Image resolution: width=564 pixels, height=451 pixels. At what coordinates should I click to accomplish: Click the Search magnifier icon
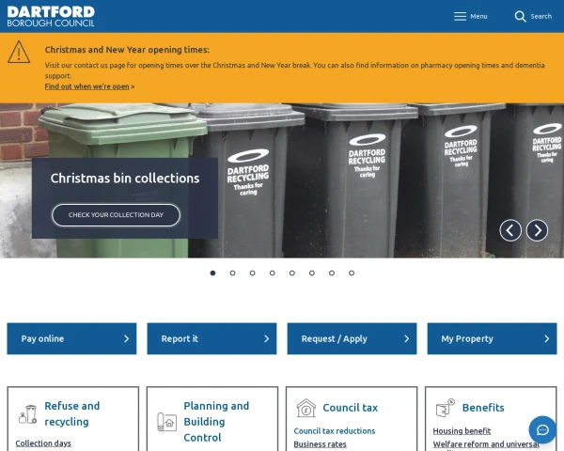tap(520, 16)
